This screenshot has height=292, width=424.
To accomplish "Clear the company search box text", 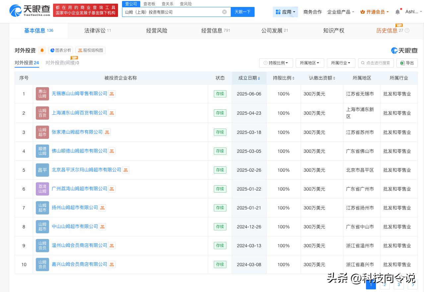I will click(x=224, y=12).
